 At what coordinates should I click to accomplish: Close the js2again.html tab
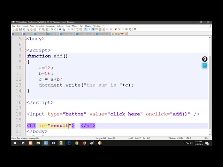(x=126, y=34)
